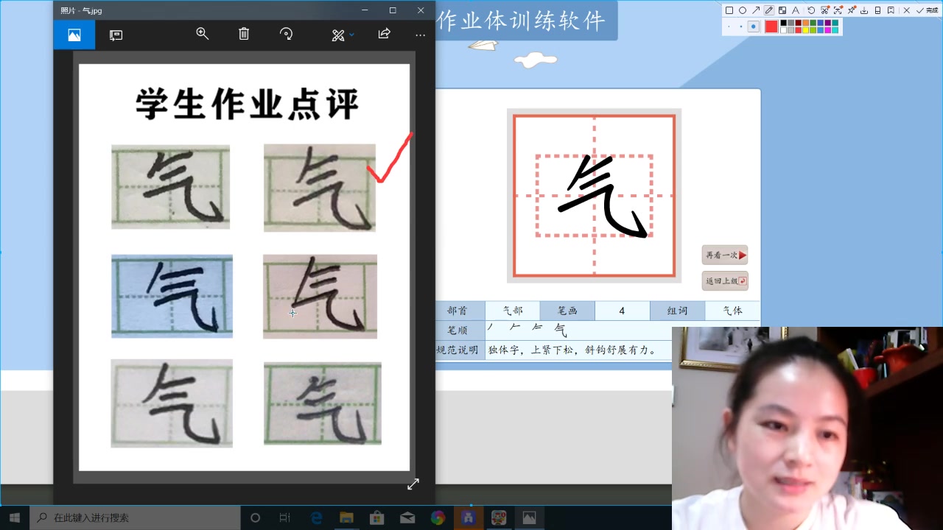The height and width of the screenshot is (530, 943).
Task: Open the zoom tool in Photos app
Action: (x=203, y=34)
